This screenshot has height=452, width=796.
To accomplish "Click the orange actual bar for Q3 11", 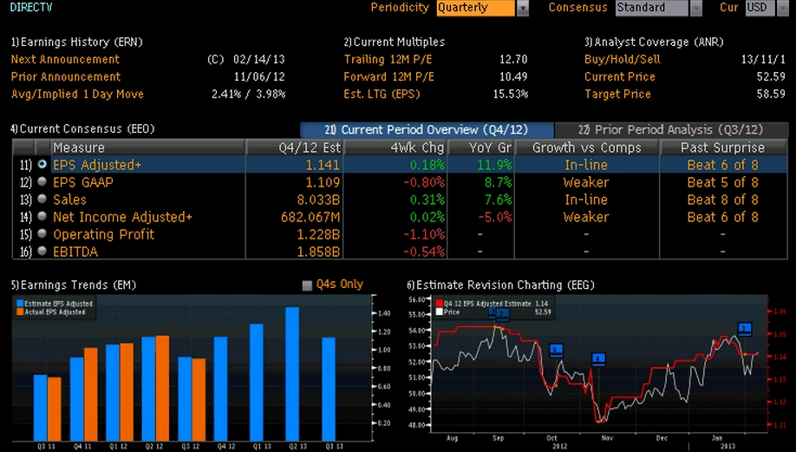I will pyautogui.click(x=55, y=409).
